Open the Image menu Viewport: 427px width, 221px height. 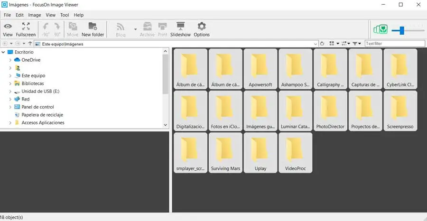tap(35, 15)
